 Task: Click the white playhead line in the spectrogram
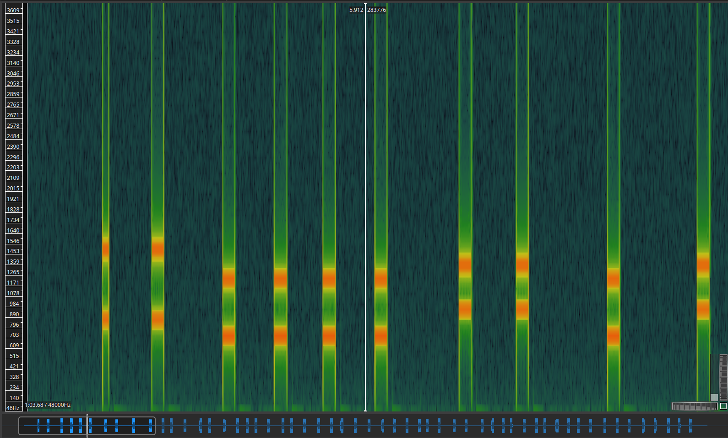(365, 206)
